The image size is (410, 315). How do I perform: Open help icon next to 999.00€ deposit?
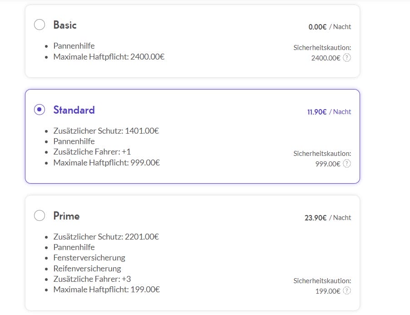[347, 164]
